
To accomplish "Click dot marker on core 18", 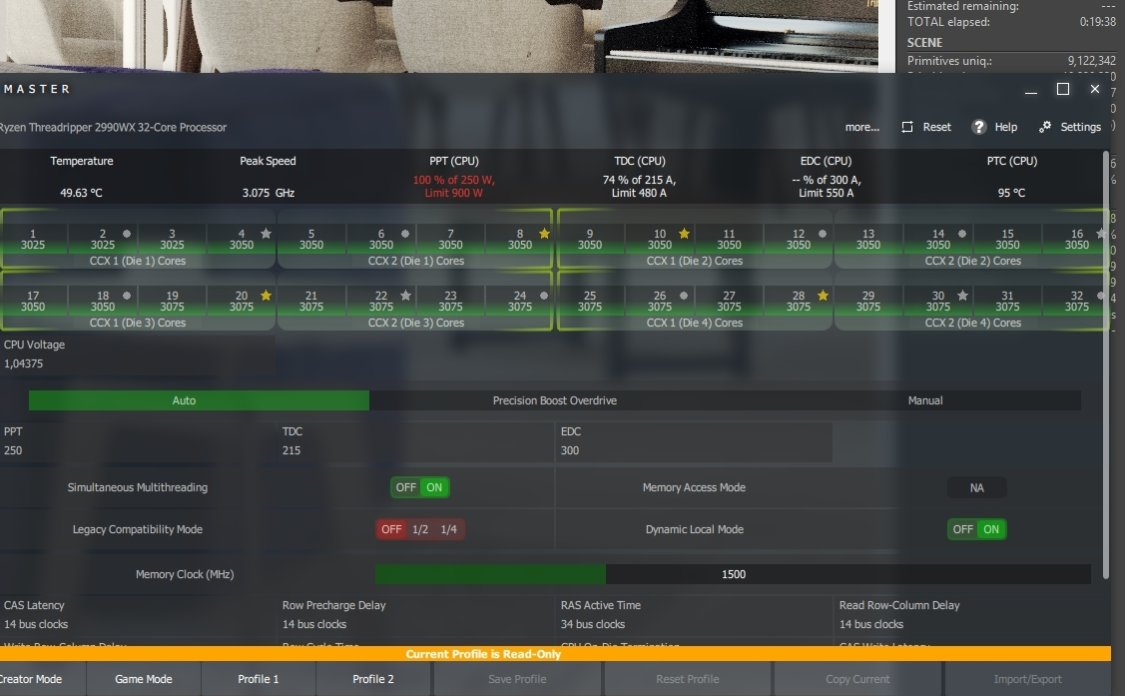I will (x=126, y=295).
